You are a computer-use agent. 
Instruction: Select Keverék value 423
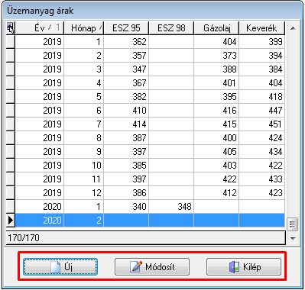pos(261,193)
